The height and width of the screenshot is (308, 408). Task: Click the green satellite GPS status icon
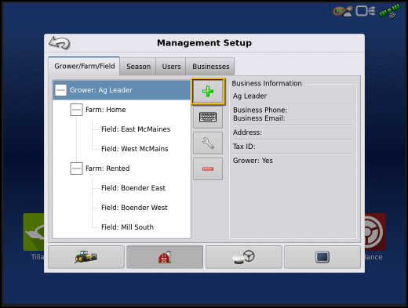tap(389, 11)
